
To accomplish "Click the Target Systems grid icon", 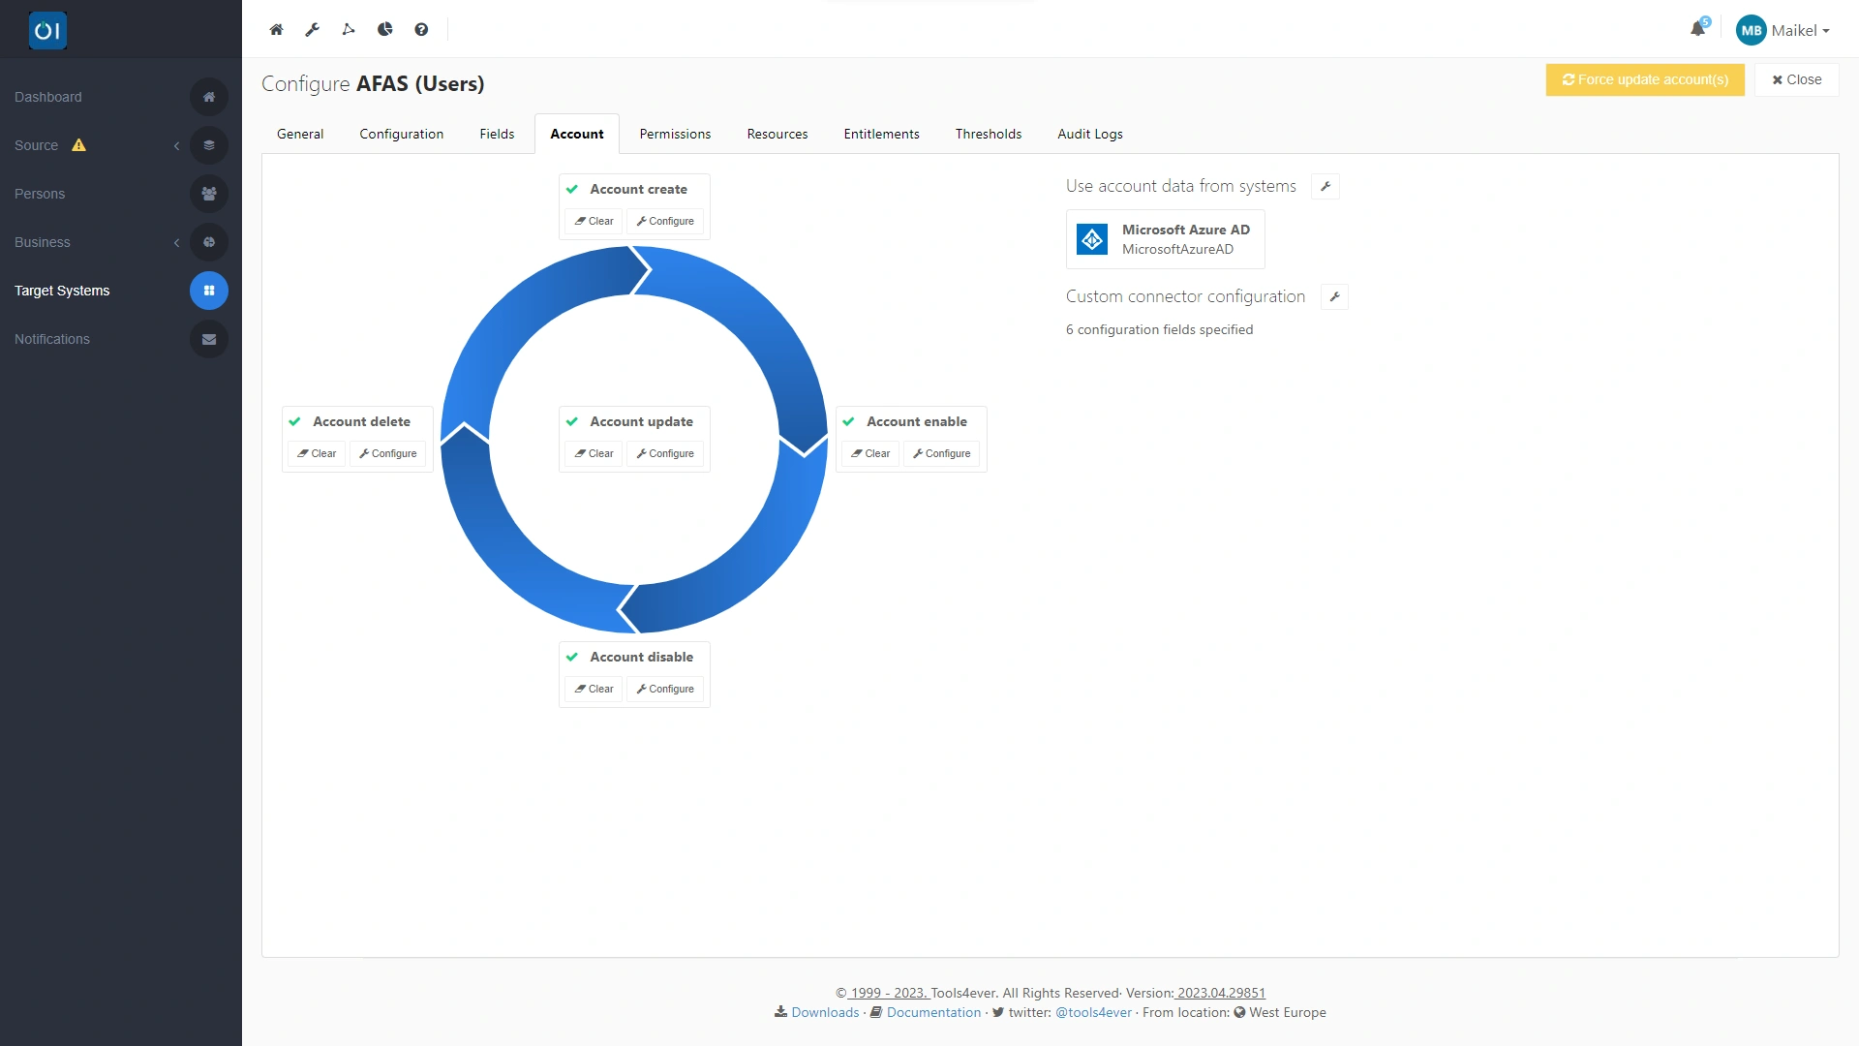I will coord(208,291).
